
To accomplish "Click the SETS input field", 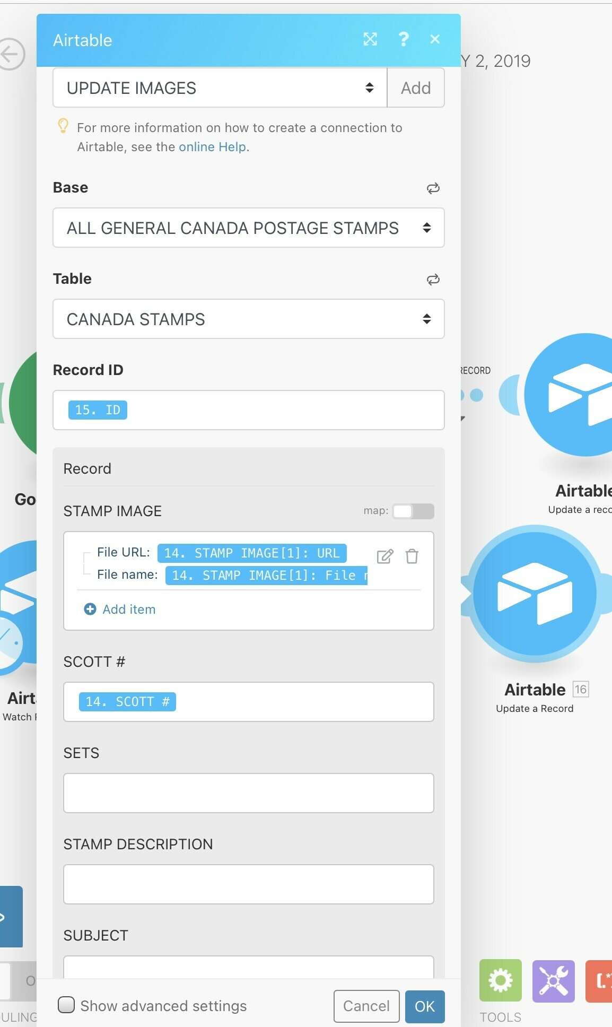I will [249, 793].
